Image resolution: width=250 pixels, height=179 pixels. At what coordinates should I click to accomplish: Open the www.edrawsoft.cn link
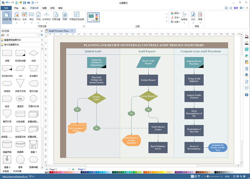click(15, 176)
